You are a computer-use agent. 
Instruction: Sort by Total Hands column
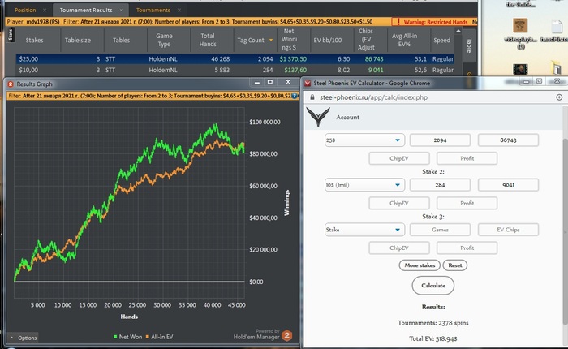tap(208, 41)
